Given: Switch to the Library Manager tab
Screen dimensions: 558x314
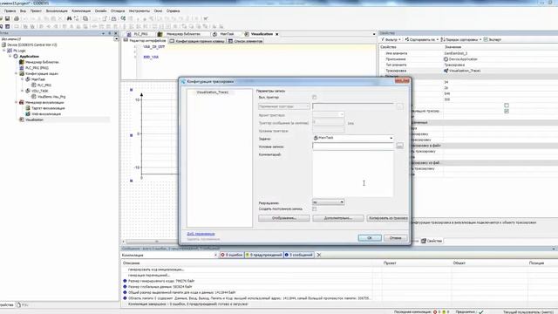Looking at the screenshot, I should click(x=180, y=34).
